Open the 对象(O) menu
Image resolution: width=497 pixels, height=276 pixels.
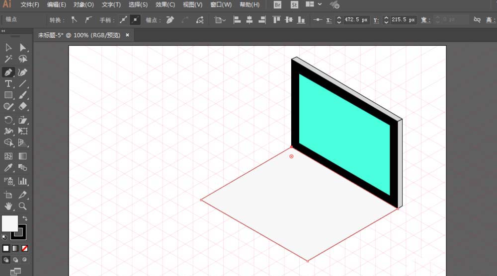(x=83, y=5)
